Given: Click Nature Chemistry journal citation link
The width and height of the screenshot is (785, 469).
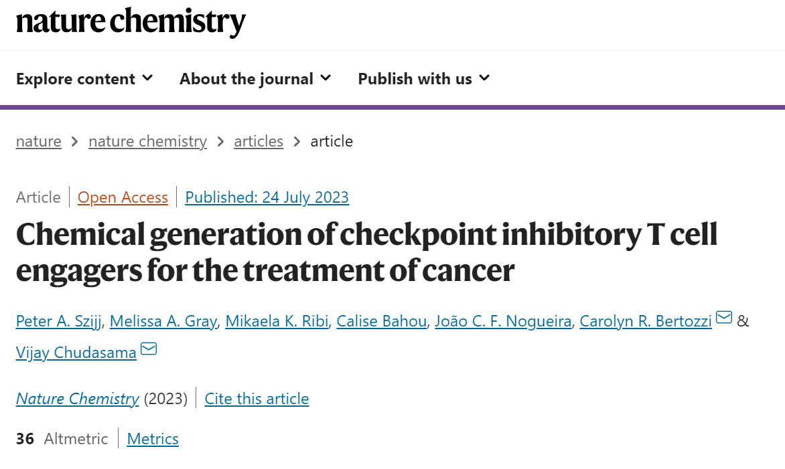Looking at the screenshot, I should coord(78,399).
